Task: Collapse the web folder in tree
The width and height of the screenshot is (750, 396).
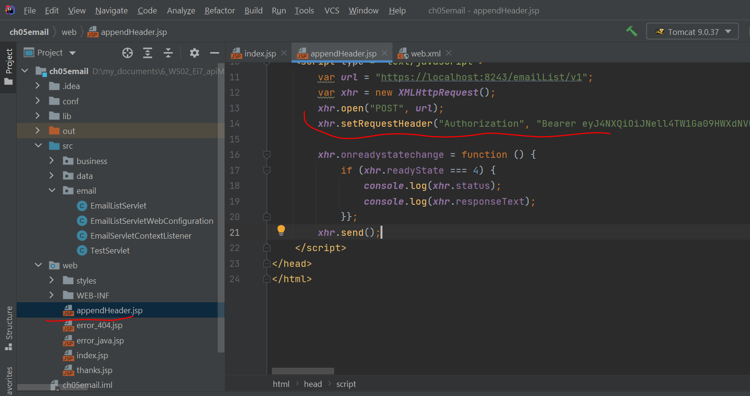Action: 38,265
